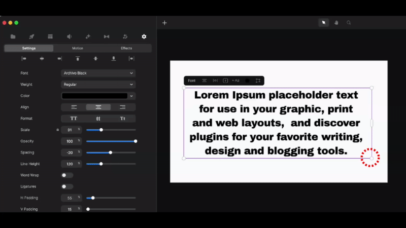
Task: Click alignment icon in floating text toolbar
Action: (x=205, y=81)
